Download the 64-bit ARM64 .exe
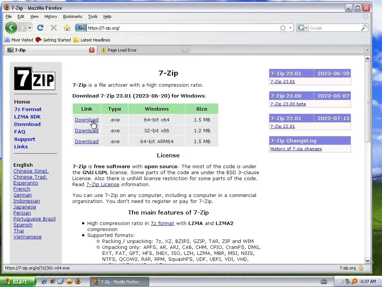Screen dimensions: 382x287 [87, 141]
